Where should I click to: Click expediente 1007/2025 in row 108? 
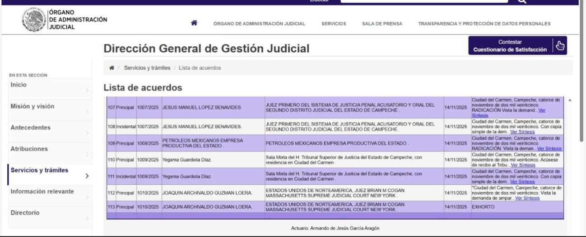tap(149, 127)
